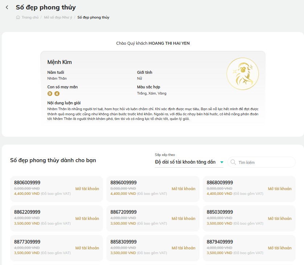Click the lucky number 4 badge
The width and height of the screenshot is (304, 265).
coord(57,94)
